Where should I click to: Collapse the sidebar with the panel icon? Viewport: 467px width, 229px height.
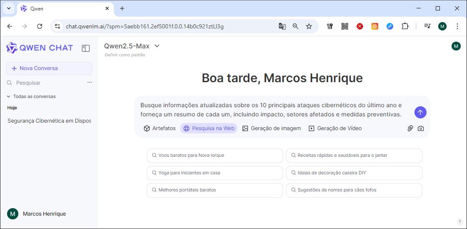click(86, 48)
